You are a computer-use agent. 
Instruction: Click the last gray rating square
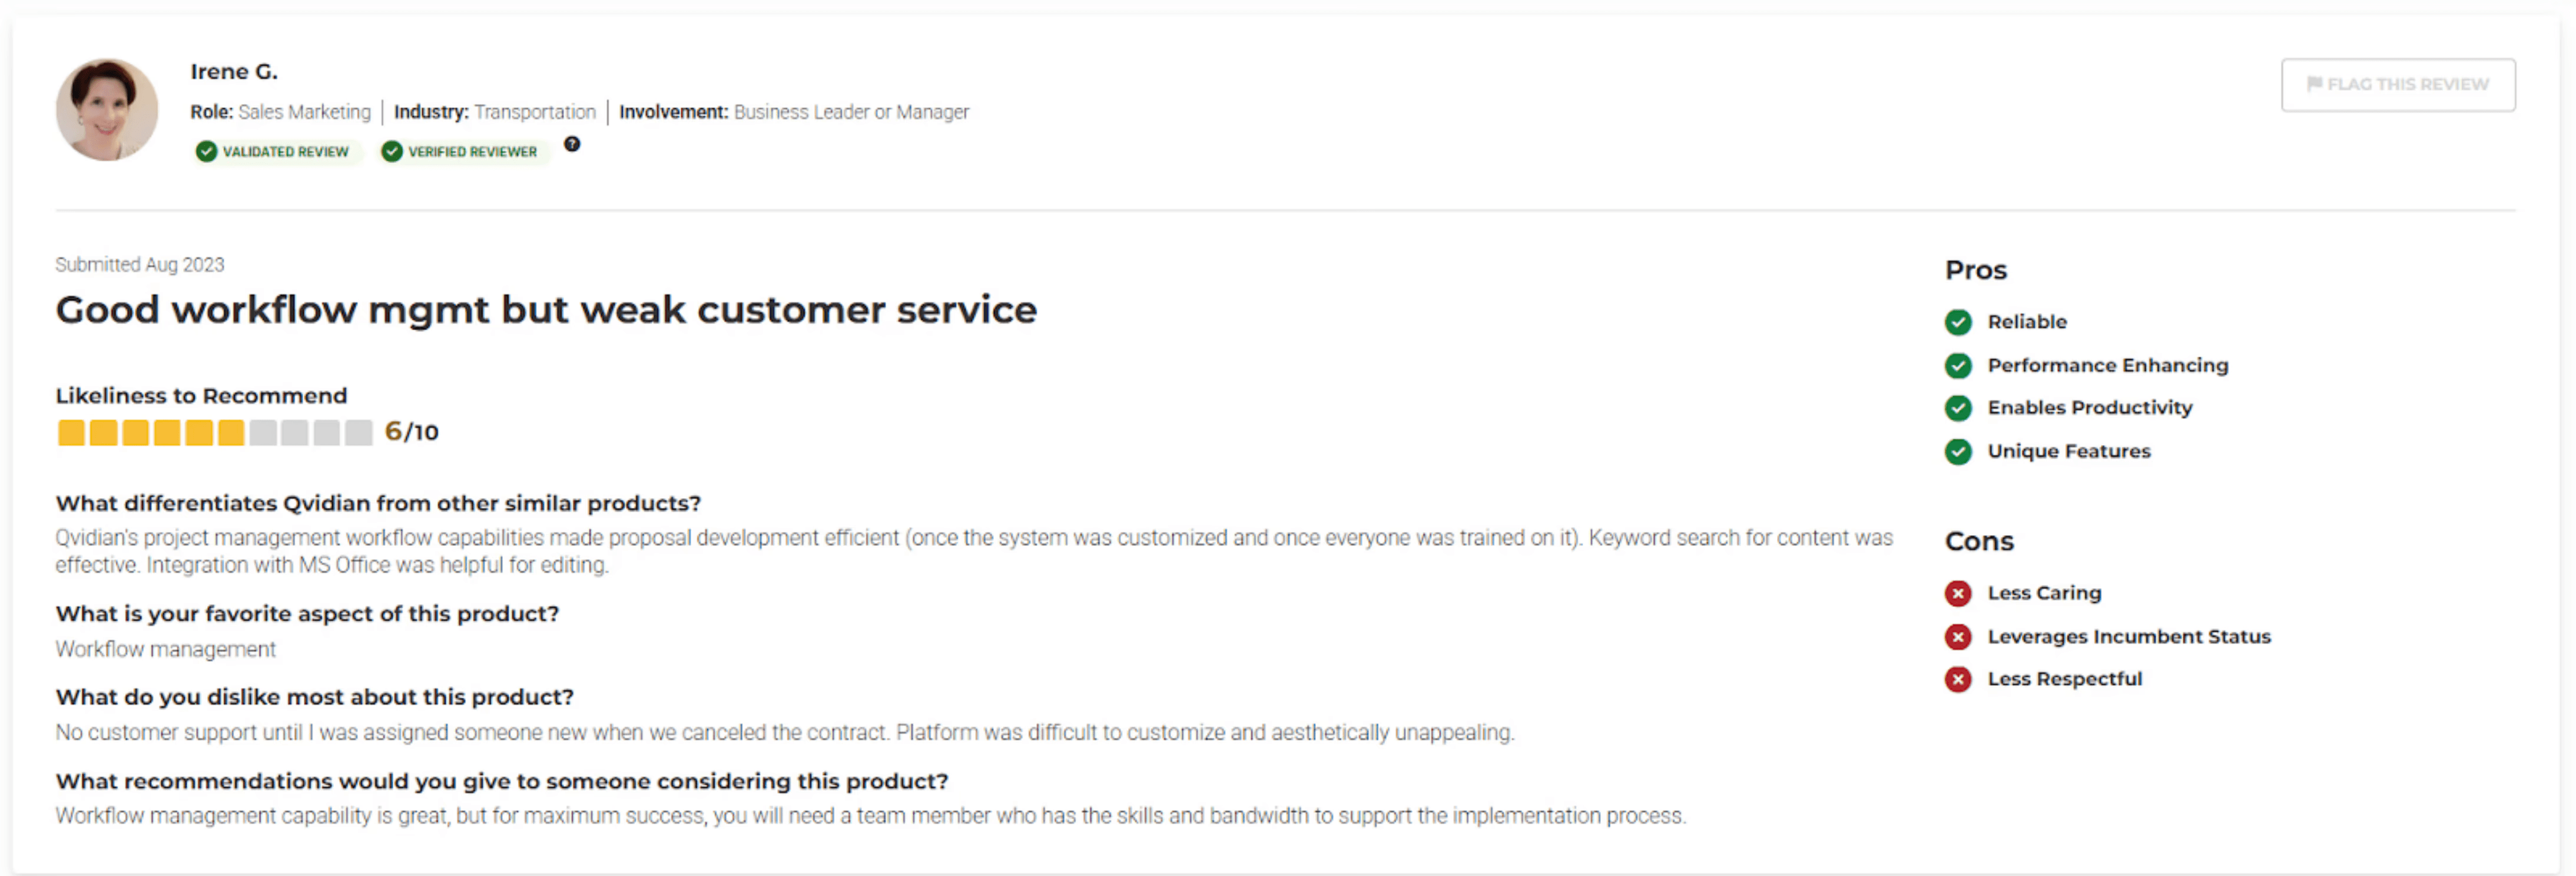click(358, 432)
